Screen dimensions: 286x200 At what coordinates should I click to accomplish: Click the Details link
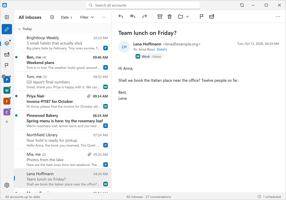pos(162,49)
